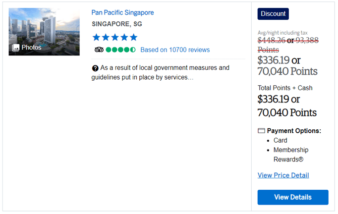Click the Membership Rewards payment option
Image resolution: width=338 pixels, height=214 pixels.
[x=291, y=155]
